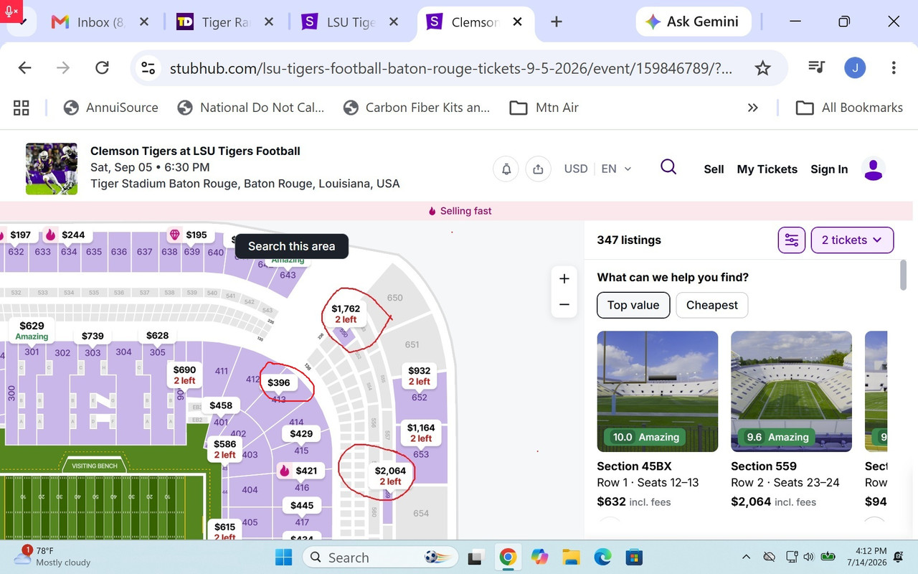Change the USD currency setting
Image resolution: width=918 pixels, height=574 pixels.
[576, 169]
